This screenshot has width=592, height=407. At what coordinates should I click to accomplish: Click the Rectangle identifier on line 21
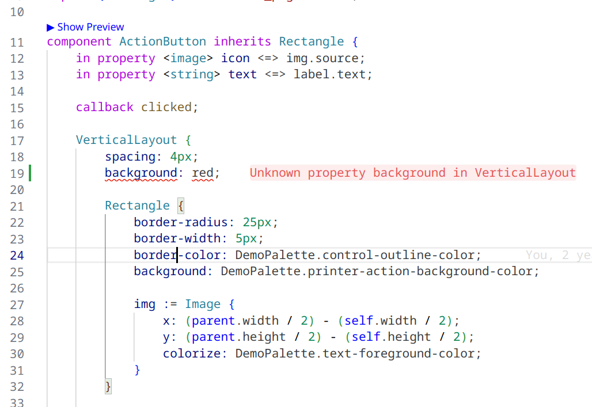coord(137,205)
